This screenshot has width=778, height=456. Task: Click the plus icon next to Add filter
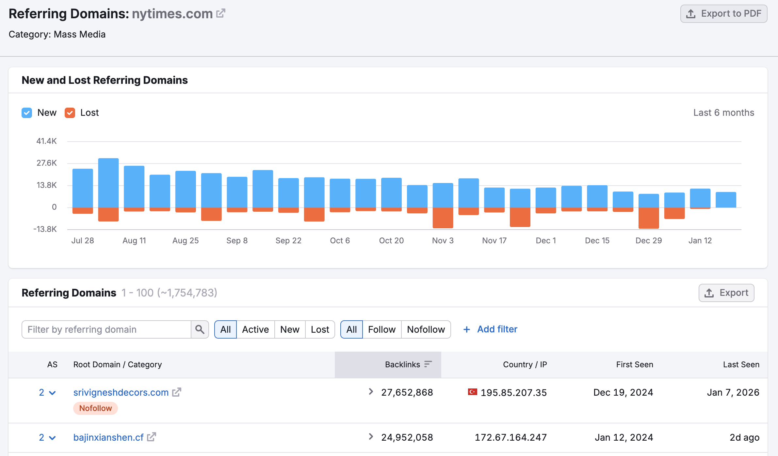pyautogui.click(x=467, y=329)
